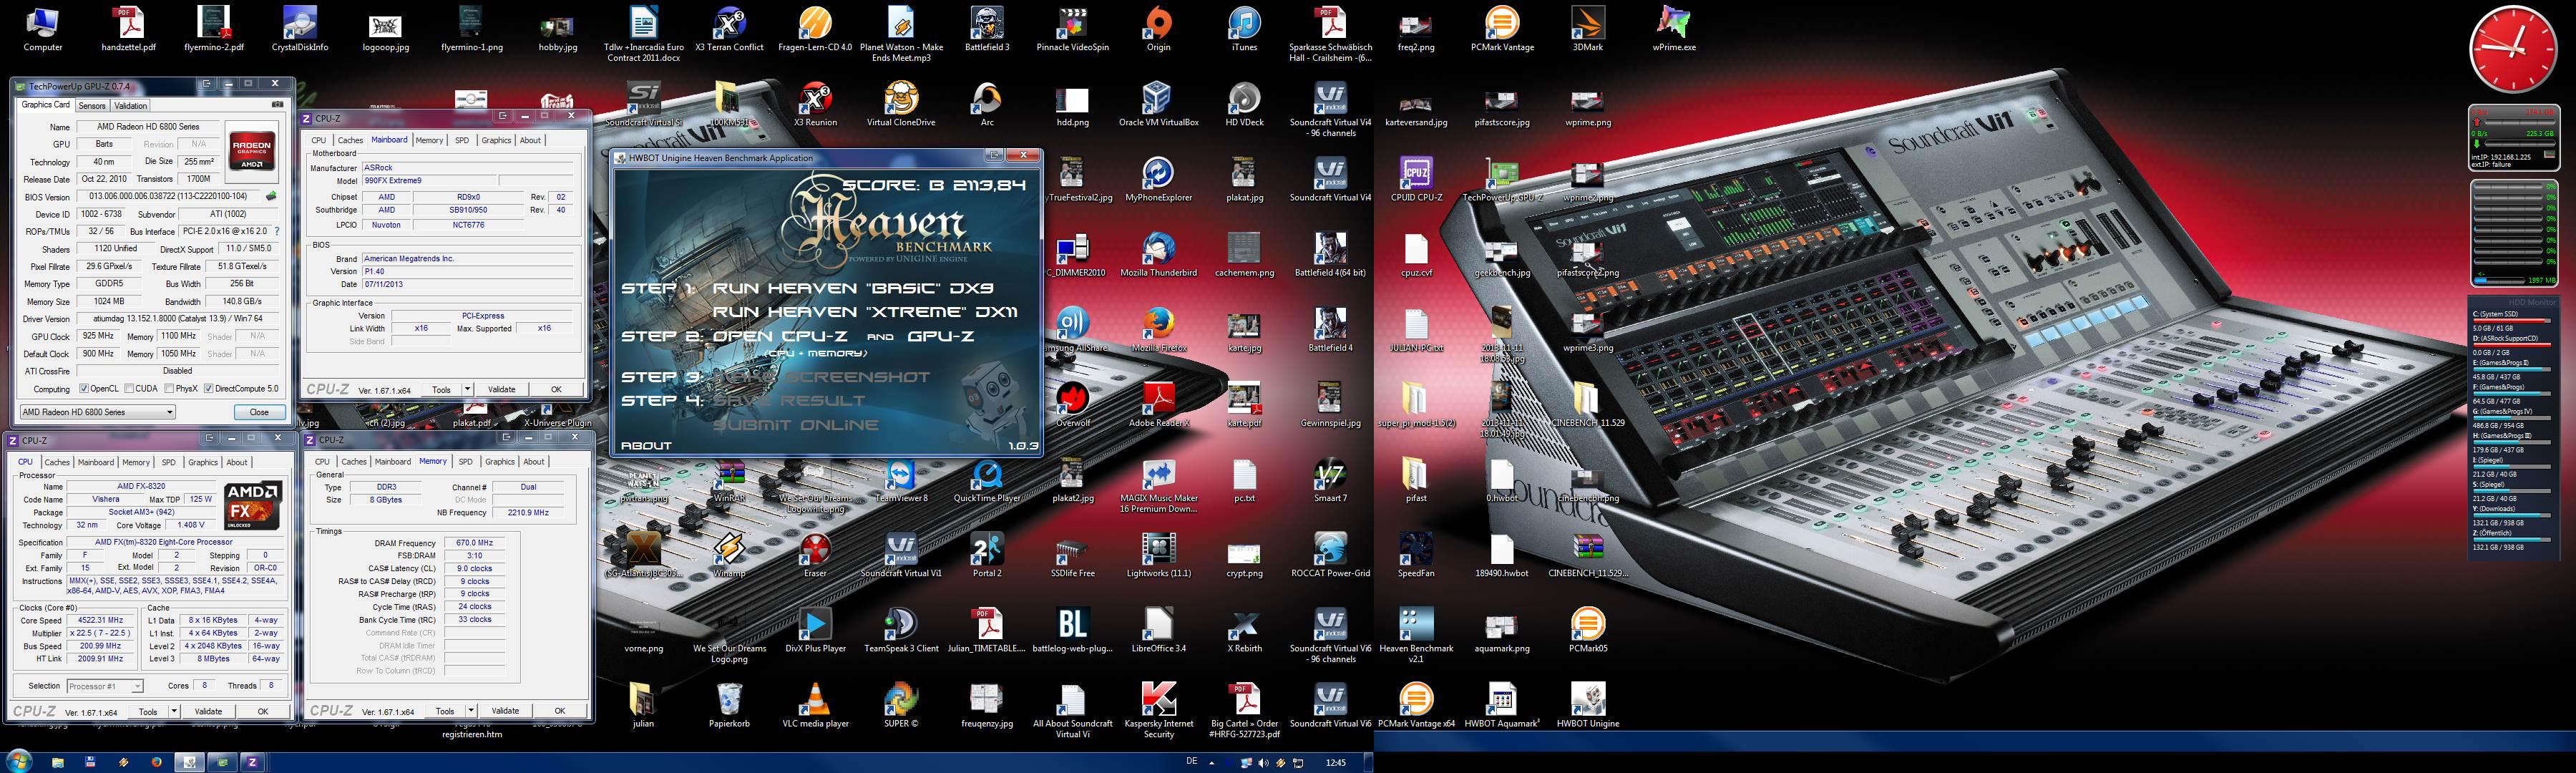Image resolution: width=2576 pixels, height=773 pixels.
Task: Toggle the OpenCL checkbox in GPU-Z
Action: (x=84, y=388)
